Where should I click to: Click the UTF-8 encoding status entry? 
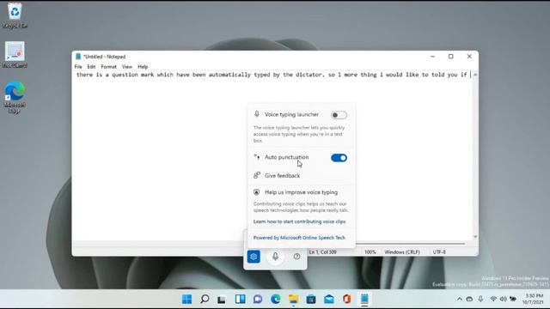439,251
